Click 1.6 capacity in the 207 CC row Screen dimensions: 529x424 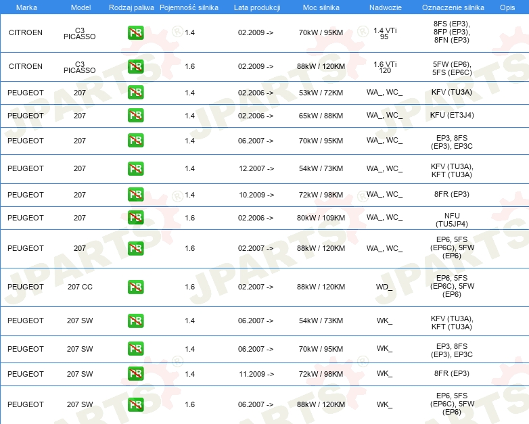(x=190, y=287)
